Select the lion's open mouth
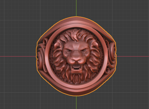This screenshot has width=149, height=109. coord(76,67)
